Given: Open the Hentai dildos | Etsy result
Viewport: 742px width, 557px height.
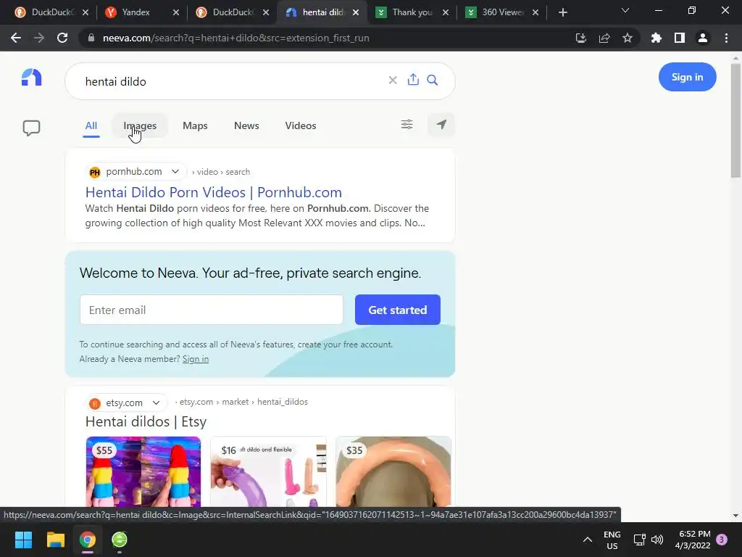Looking at the screenshot, I should click(146, 421).
